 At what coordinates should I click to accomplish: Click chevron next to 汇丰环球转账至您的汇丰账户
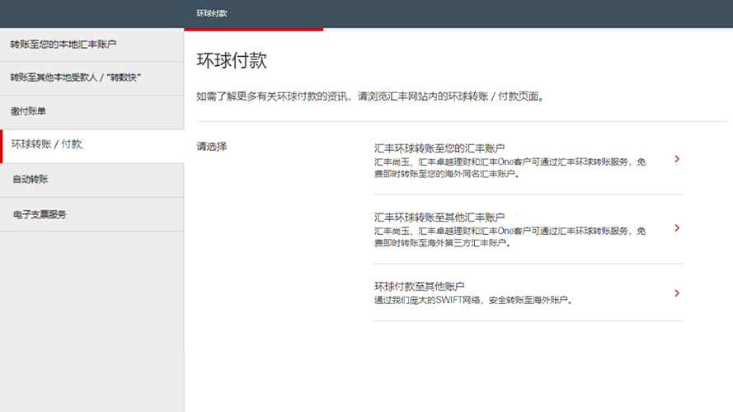pos(677,159)
